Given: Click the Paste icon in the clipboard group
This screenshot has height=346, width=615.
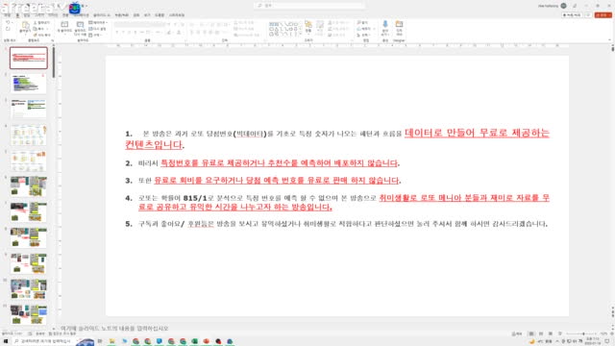Looking at the screenshot, I should pos(25,28).
